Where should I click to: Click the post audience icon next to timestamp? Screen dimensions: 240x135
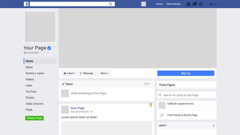[x=92, y=112]
